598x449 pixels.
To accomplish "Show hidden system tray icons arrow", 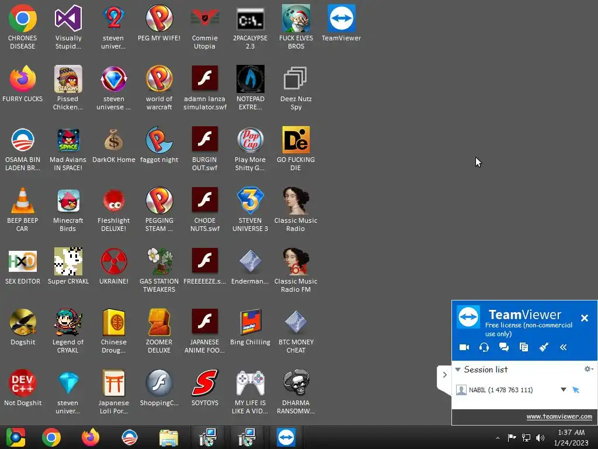I will (x=498, y=438).
